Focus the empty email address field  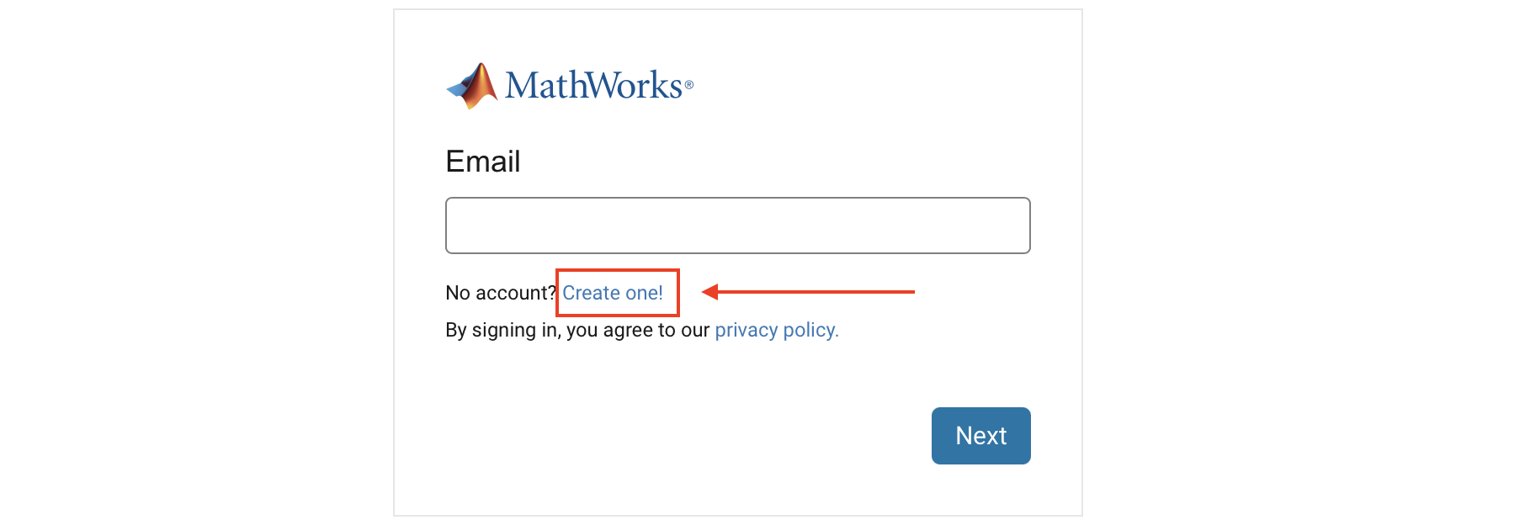[736, 225]
